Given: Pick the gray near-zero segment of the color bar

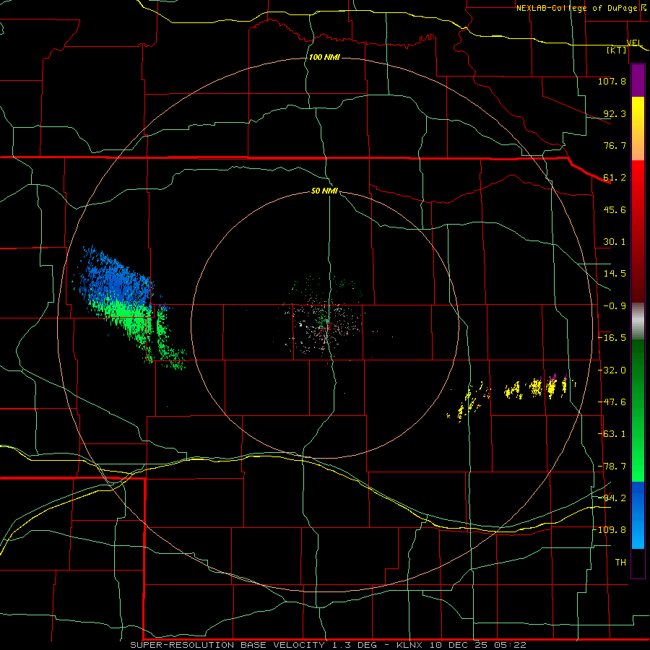Looking at the screenshot, I should click(638, 321).
